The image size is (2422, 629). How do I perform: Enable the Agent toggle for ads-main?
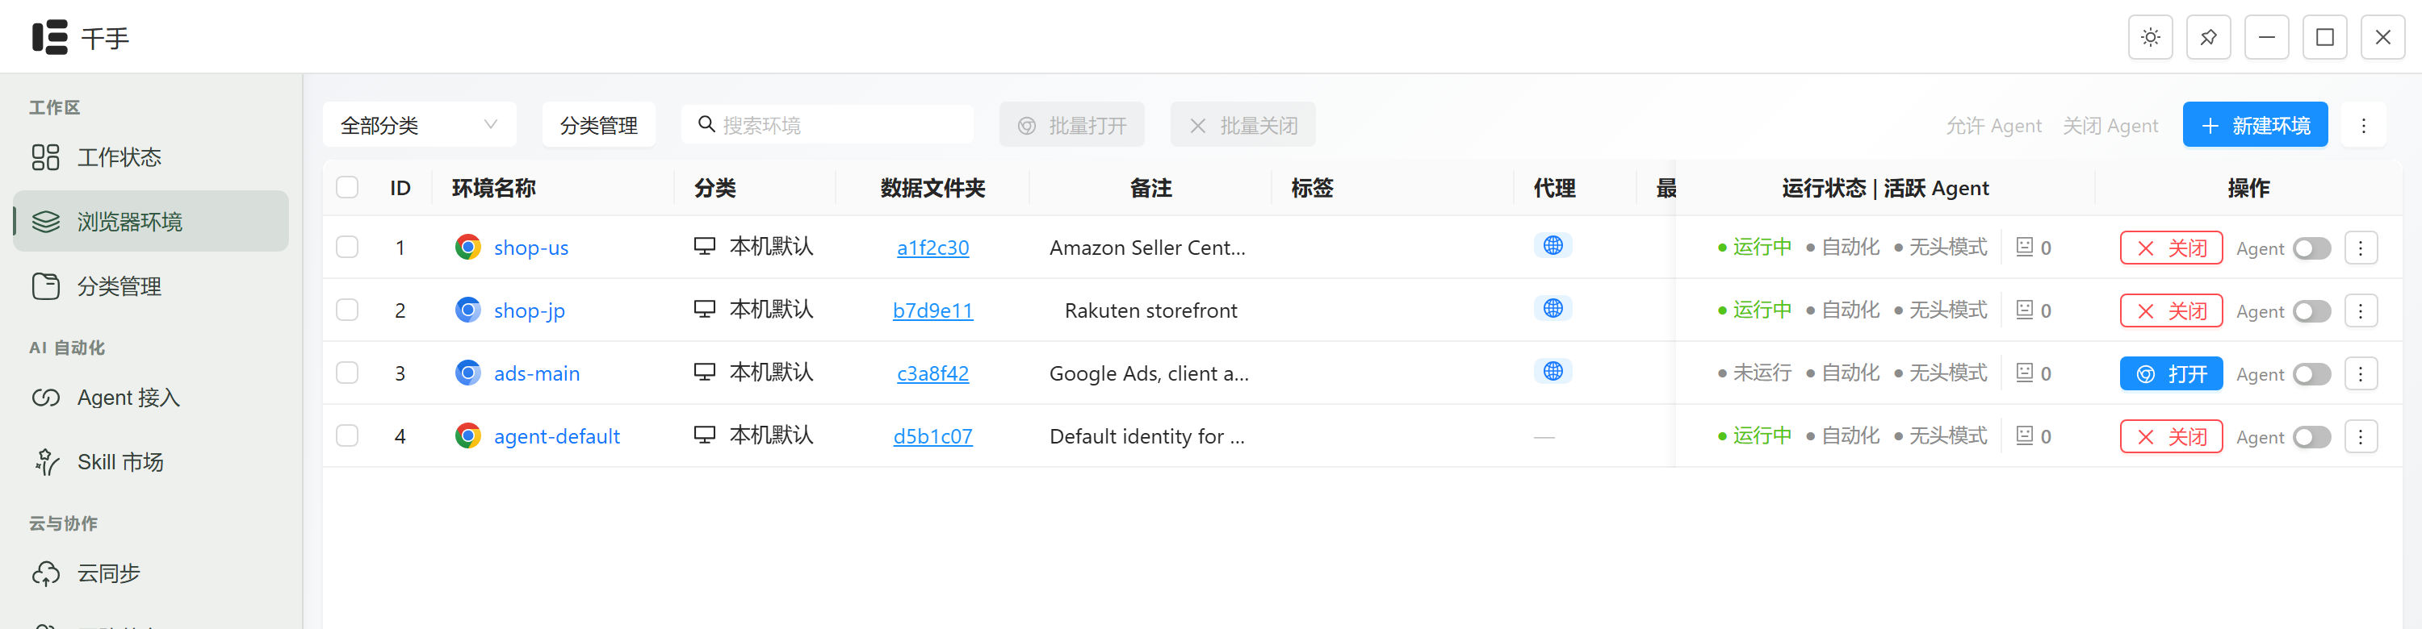[2311, 373]
